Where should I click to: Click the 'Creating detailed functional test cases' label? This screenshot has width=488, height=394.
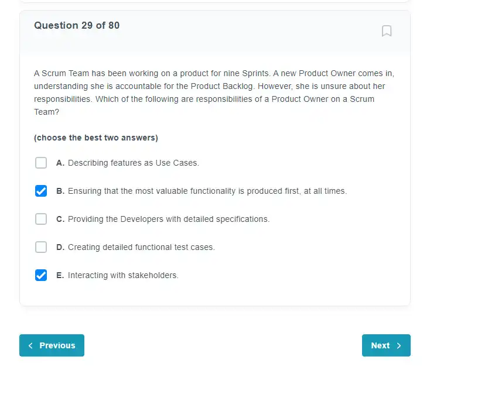(x=141, y=247)
